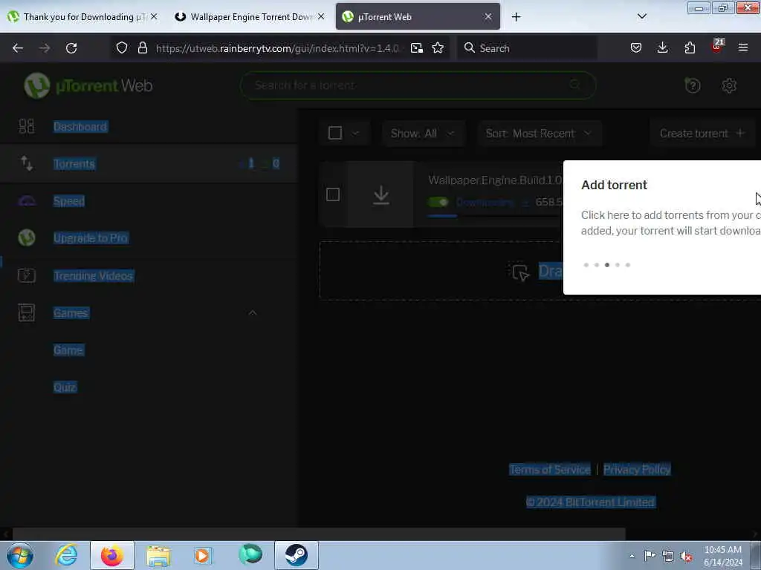Open Internet Explorer from the taskbar
The width and height of the screenshot is (761, 570).
click(x=66, y=555)
